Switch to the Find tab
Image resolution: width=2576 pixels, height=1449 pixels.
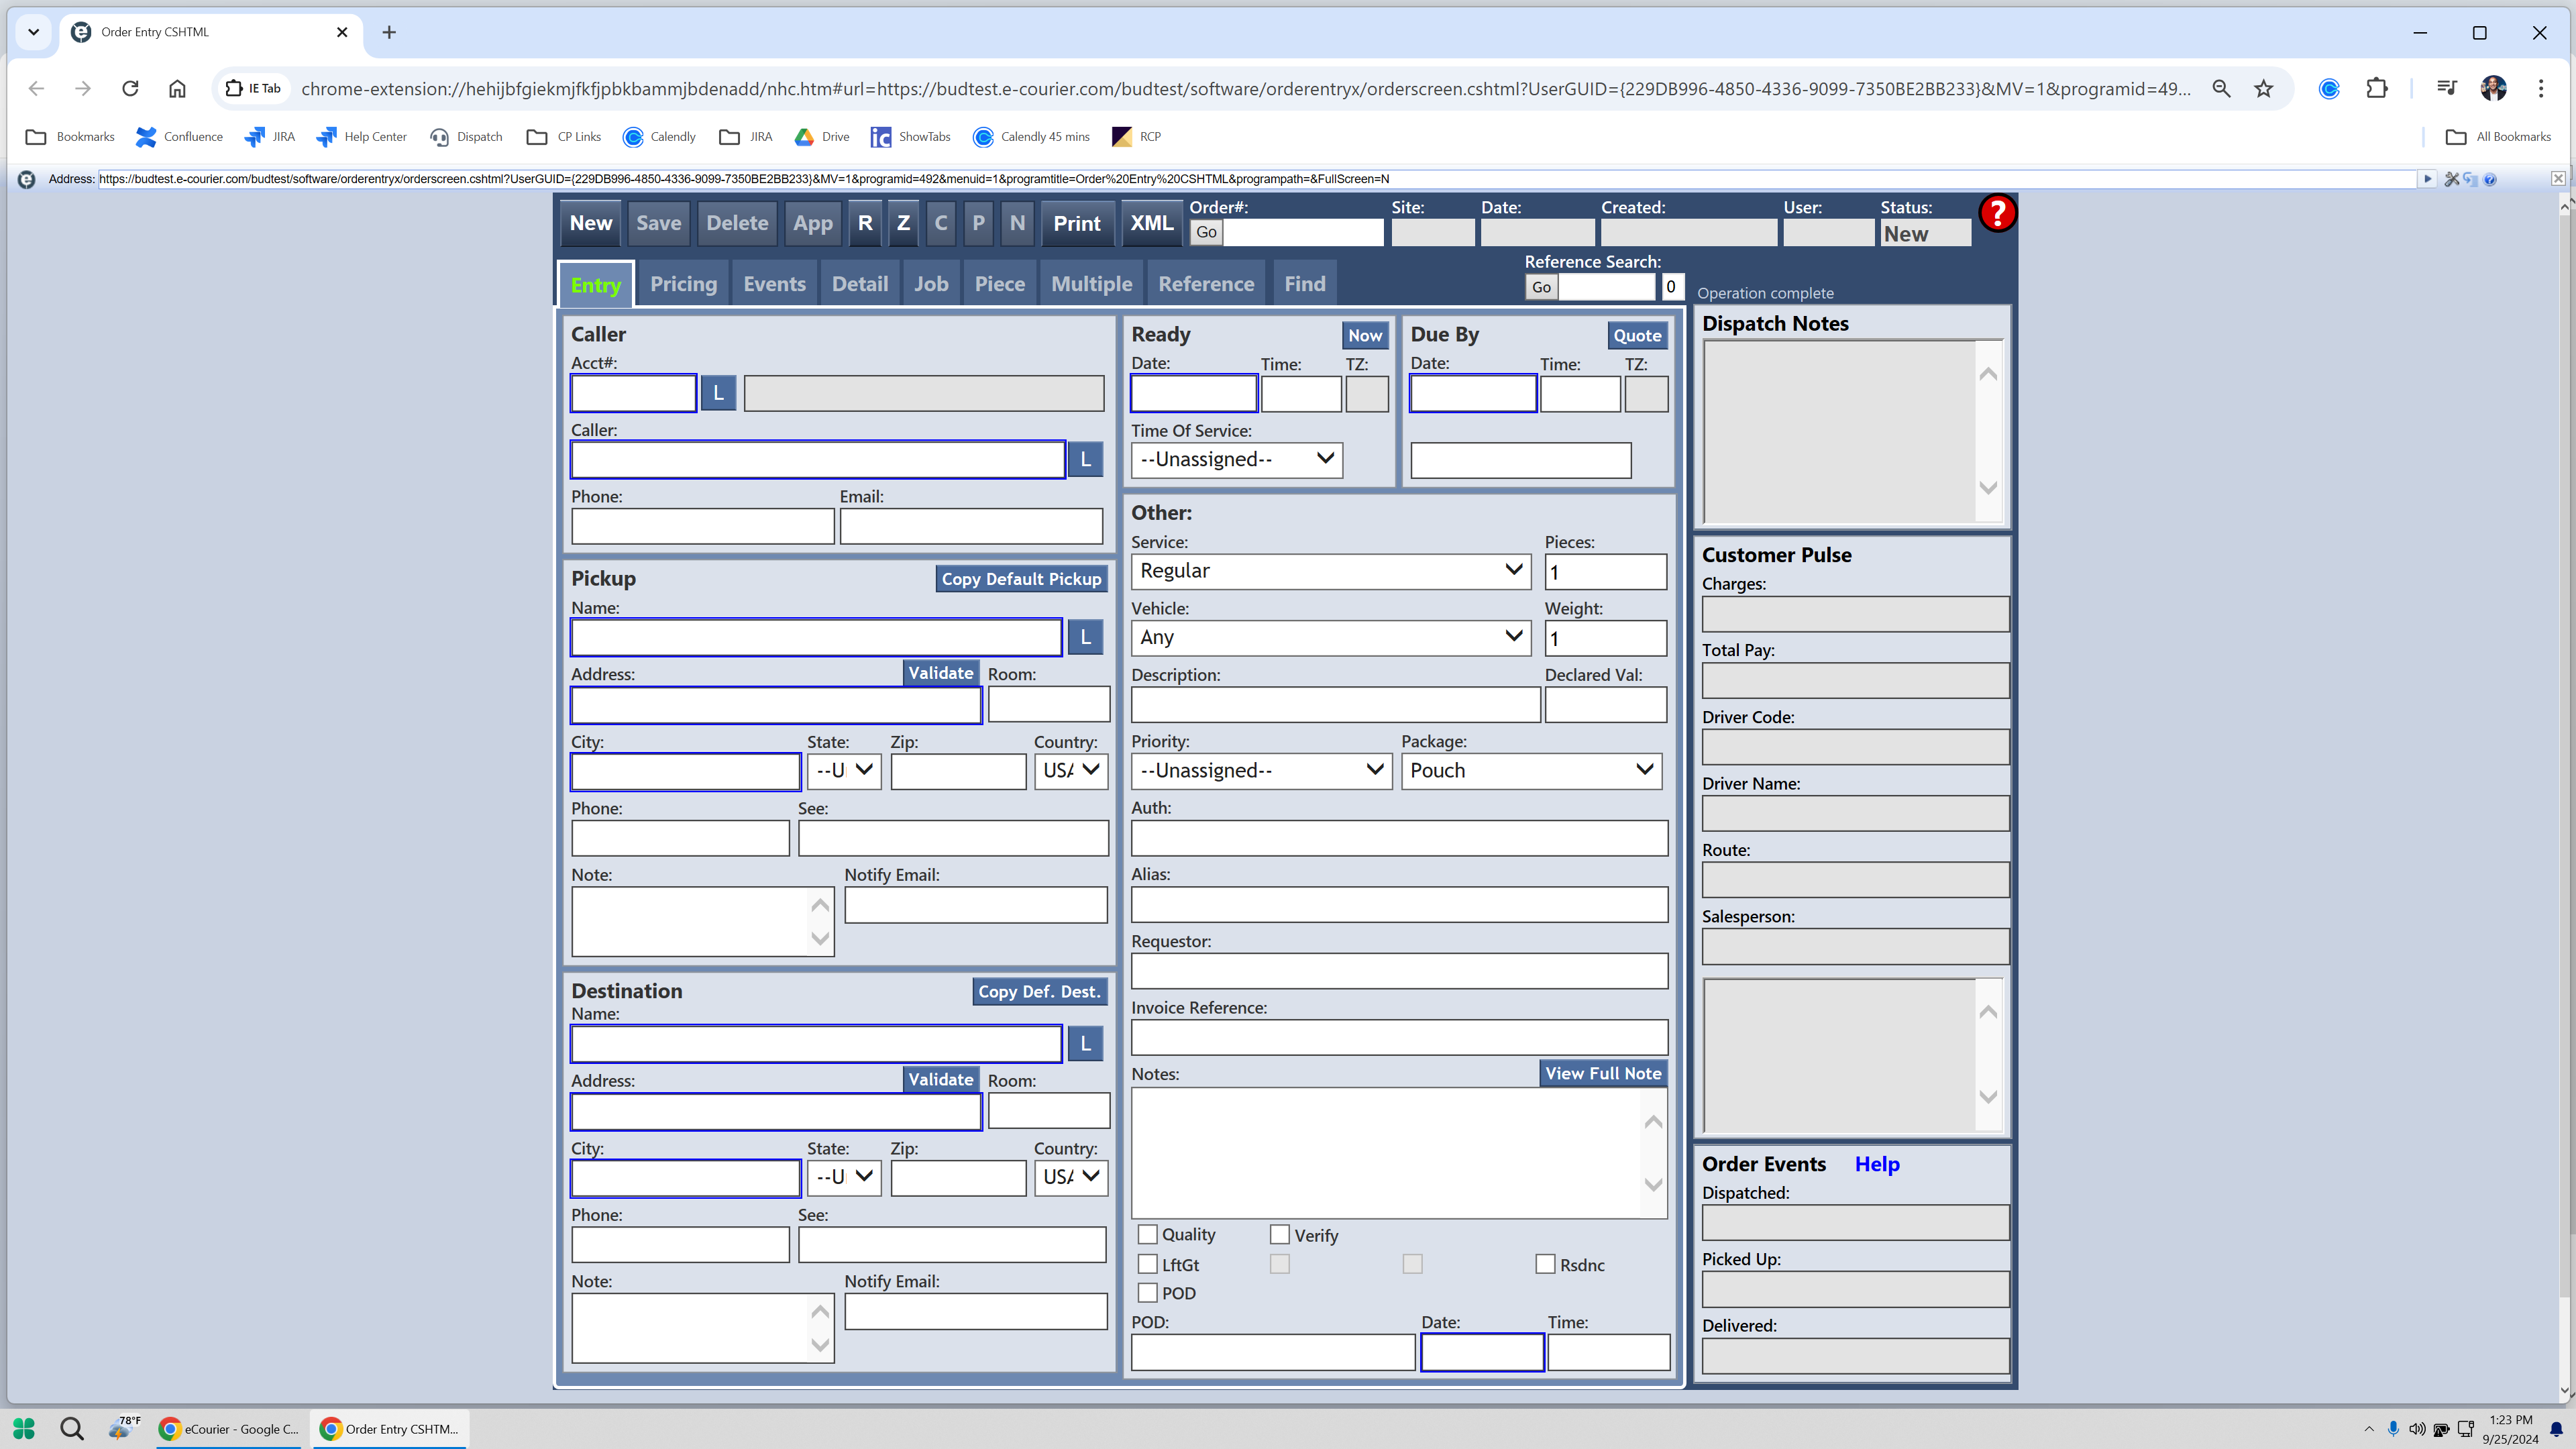click(x=1305, y=284)
